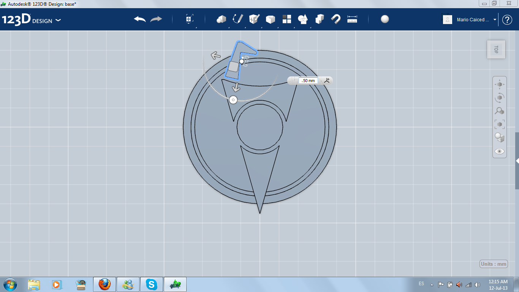Click the network signal tray icon
The width and height of the screenshot is (519, 292).
pyautogui.click(x=468, y=284)
